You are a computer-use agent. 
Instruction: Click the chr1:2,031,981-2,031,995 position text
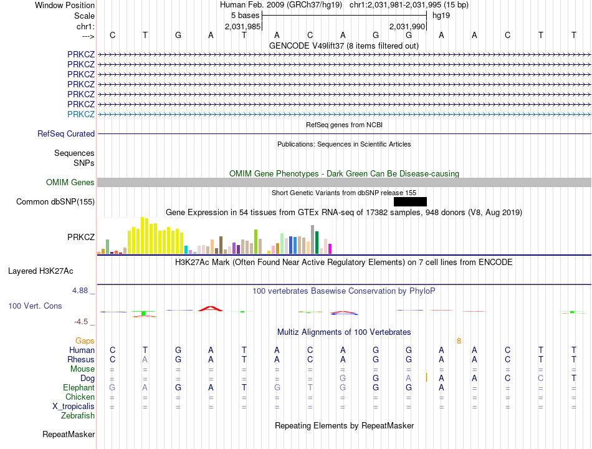click(x=409, y=5)
